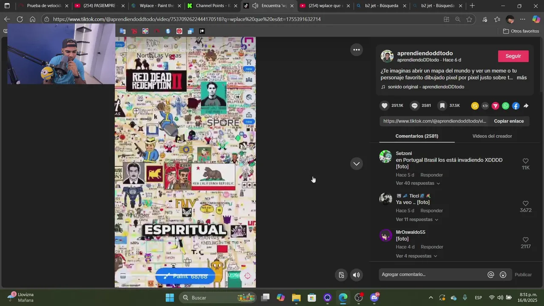Reply to Setzoni's comment
Viewport: 544px width, 306px height.
coord(431,175)
